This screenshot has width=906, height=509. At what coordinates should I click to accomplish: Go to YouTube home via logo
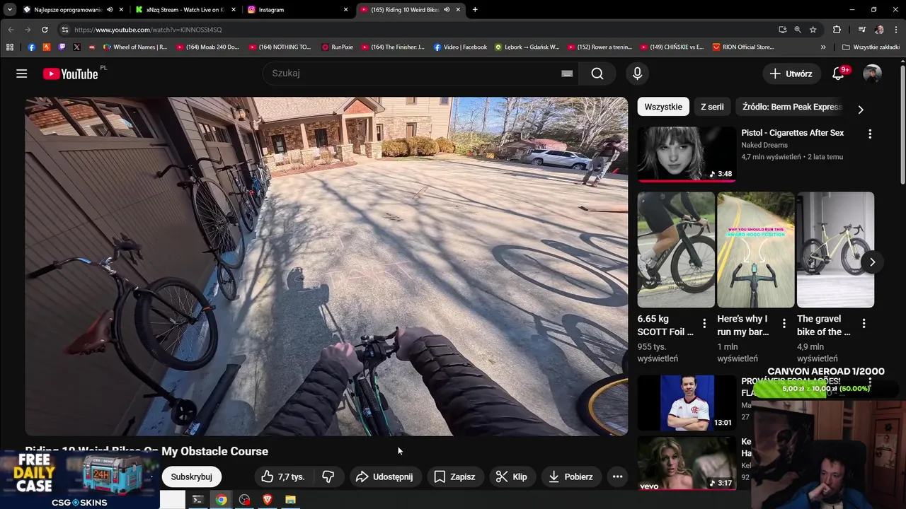[x=70, y=74]
